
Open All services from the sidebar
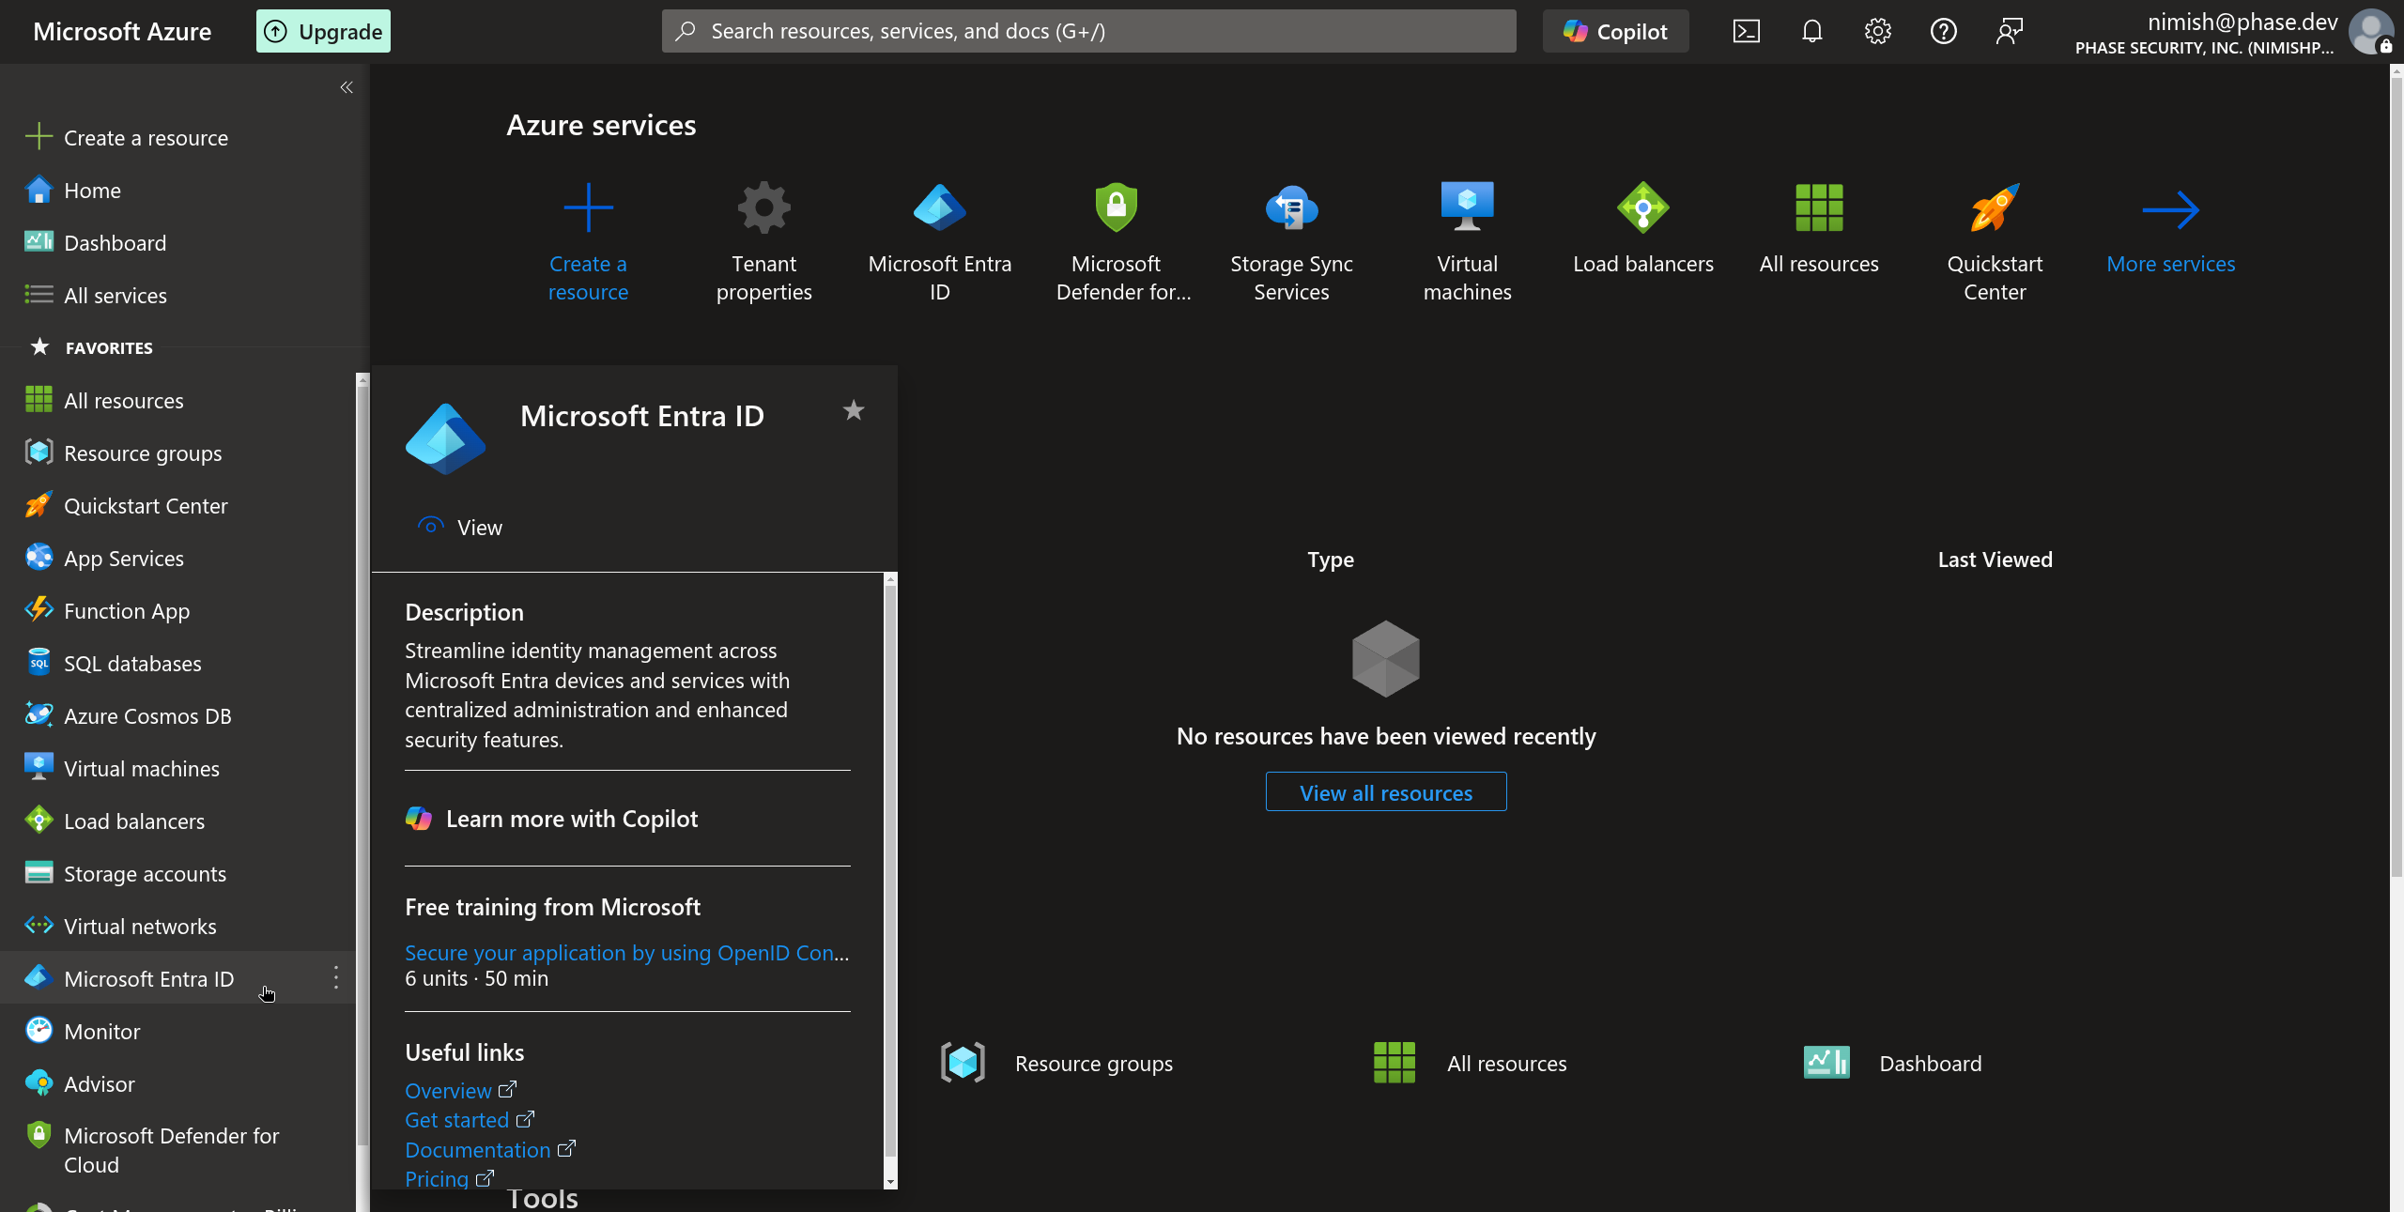tap(115, 295)
